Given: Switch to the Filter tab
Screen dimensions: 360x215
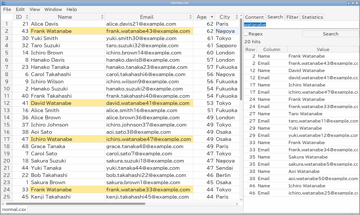Looking at the screenshot, I should (292, 17).
